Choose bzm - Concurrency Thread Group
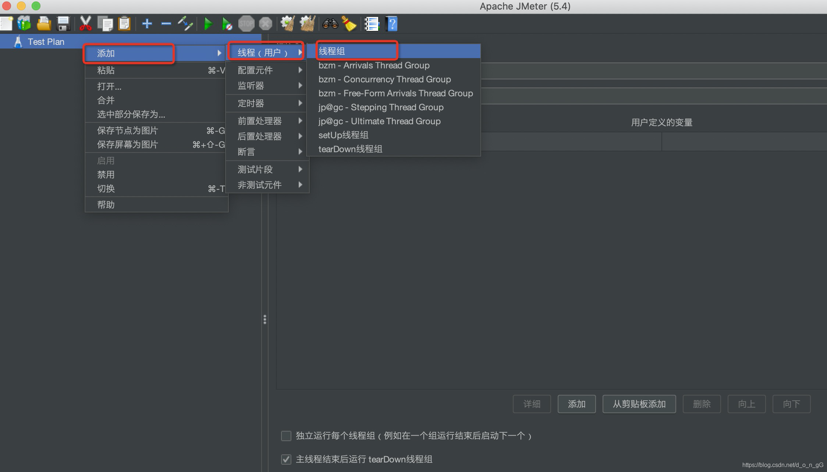 pyautogui.click(x=394, y=79)
